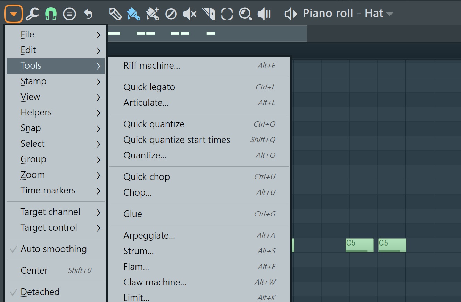
Task: Select the Slip tool
Action: click(x=208, y=14)
